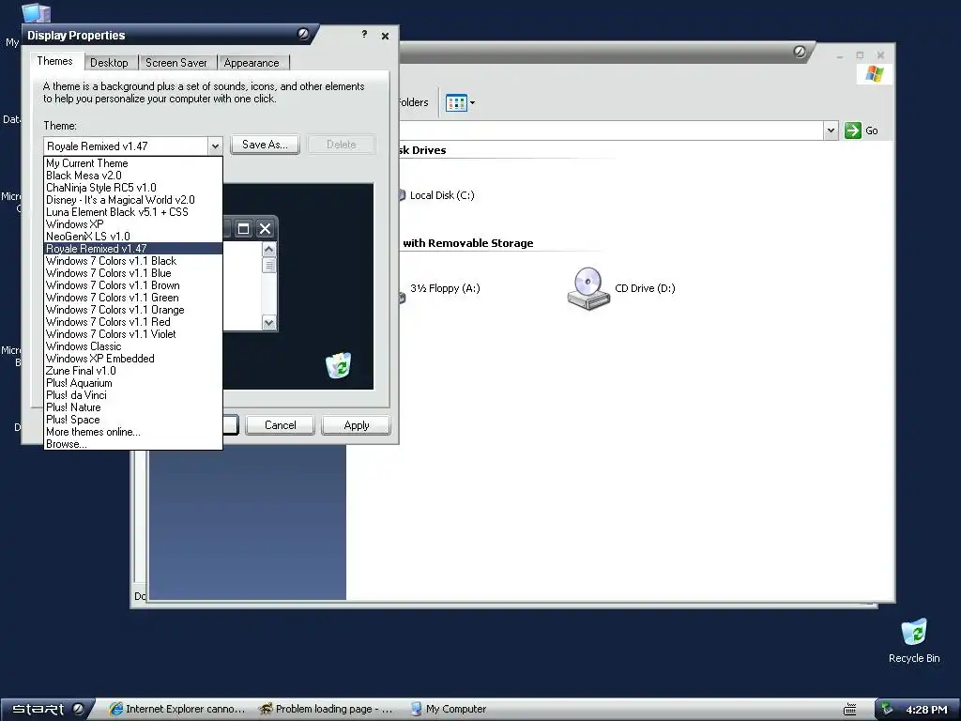
Task: Switch to Internet Explorer taskbar button
Action: click(177, 710)
